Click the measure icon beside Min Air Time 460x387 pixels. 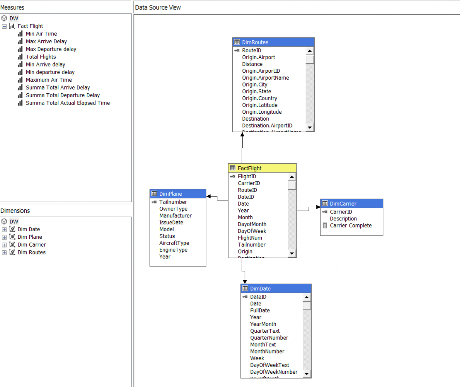[20, 33]
